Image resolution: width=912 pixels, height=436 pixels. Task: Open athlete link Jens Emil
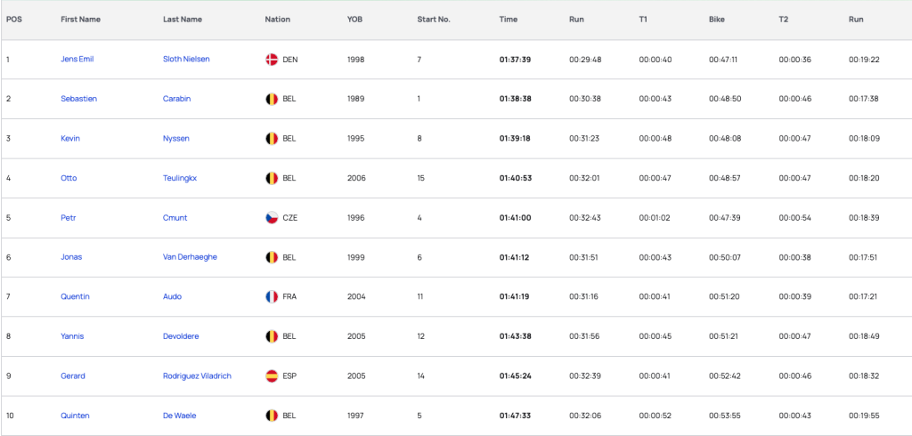pyautogui.click(x=77, y=60)
